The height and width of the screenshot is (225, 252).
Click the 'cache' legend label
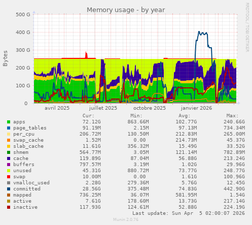pyautogui.click(x=21, y=158)
